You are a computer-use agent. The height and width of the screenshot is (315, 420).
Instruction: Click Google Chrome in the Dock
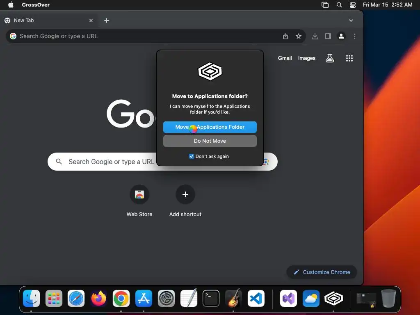121,299
